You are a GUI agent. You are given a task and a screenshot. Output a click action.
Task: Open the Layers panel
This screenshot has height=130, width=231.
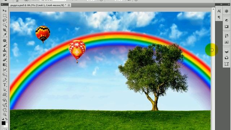click(227, 51)
